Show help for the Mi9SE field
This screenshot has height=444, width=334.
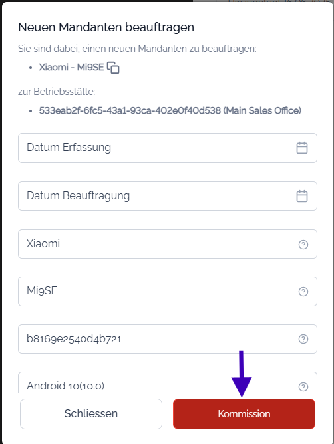pos(303,292)
